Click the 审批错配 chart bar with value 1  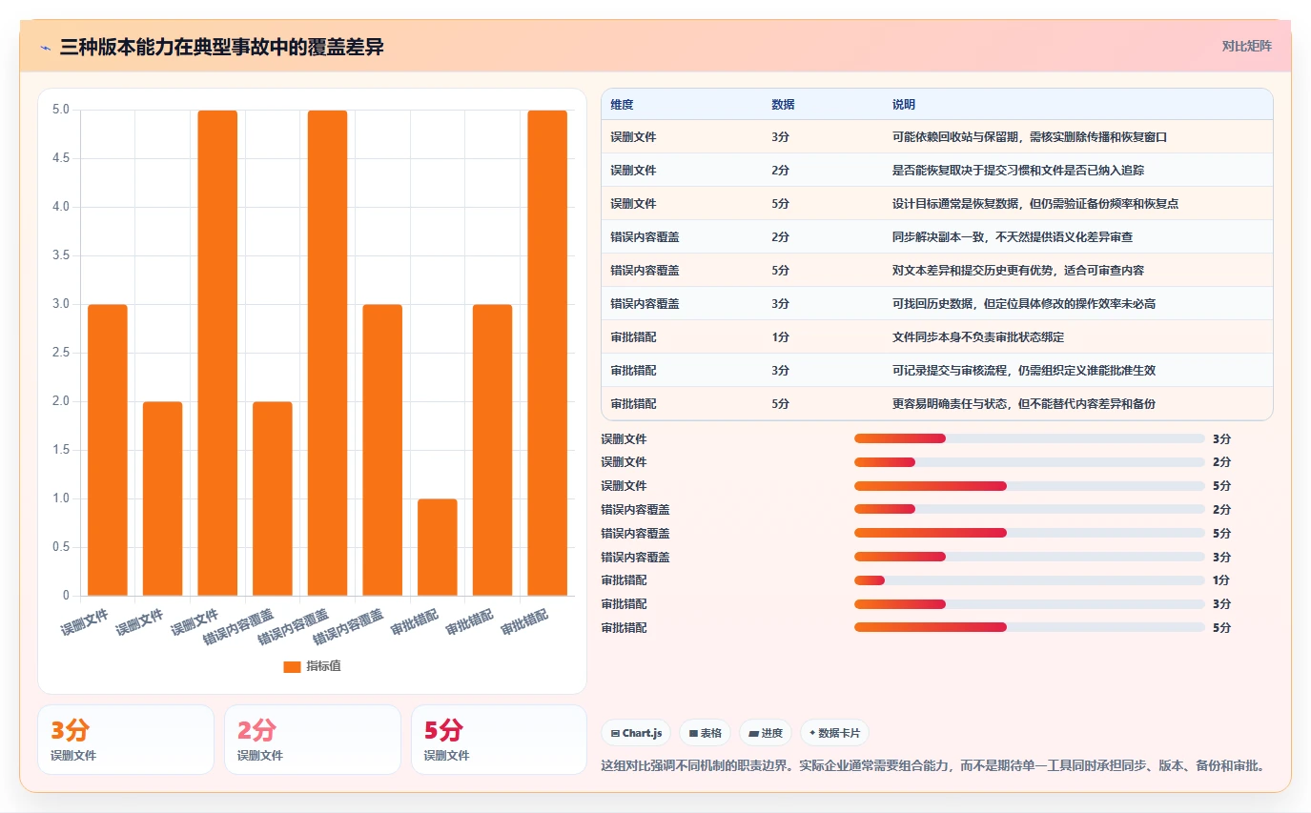pyautogui.click(x=438, y=547)
